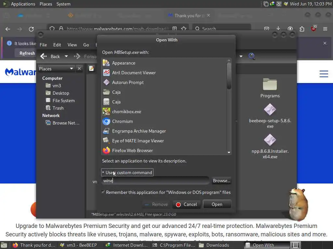This screenshot has width=333, height=249.
Task: Go back in Firefox browser
Action: [x=8, y=29]
